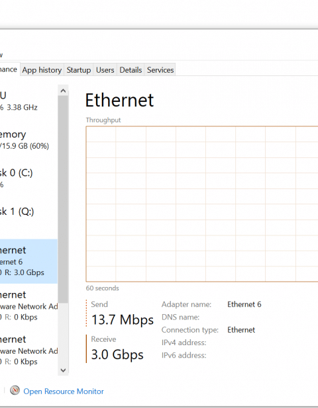Select Memory 15.9 GB item
318x408 pixels.
pyautogui.click(x=28, y=140)
